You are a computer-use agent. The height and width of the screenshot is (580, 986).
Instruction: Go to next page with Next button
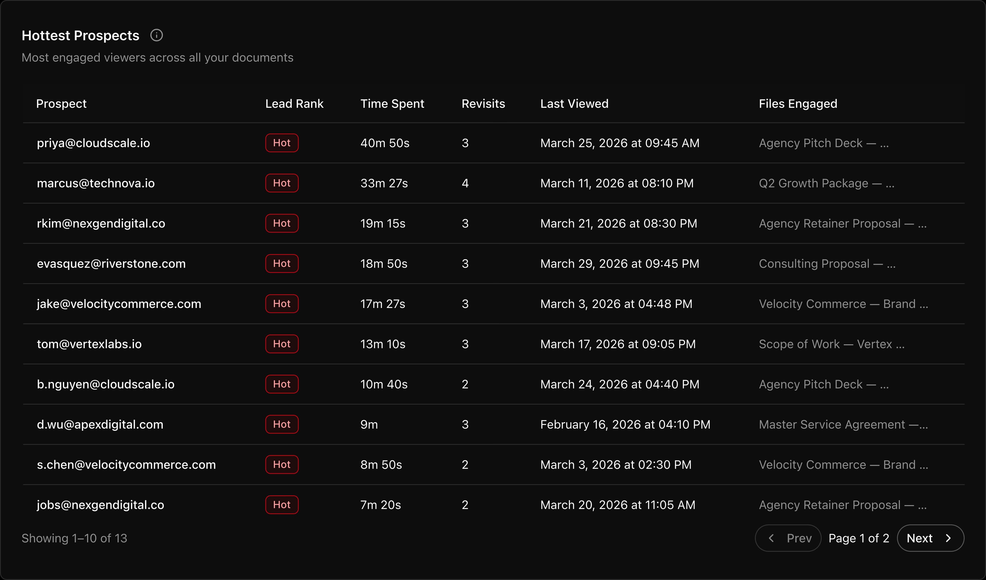point(930,538)
